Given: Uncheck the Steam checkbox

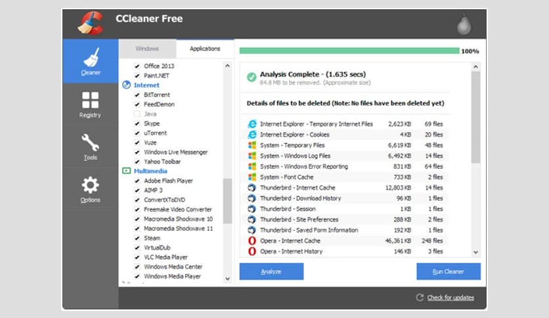Looking at the screenshot, I should pyautogui.click(x=137, y=238).
